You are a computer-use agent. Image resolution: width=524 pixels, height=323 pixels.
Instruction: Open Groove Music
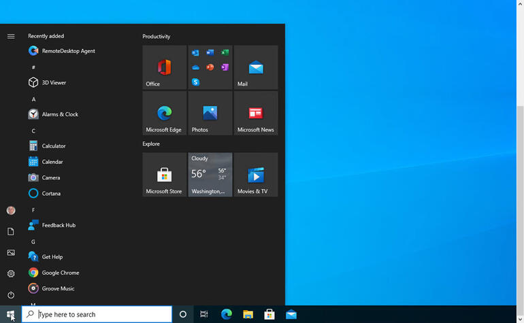click(x=52, y=288)
